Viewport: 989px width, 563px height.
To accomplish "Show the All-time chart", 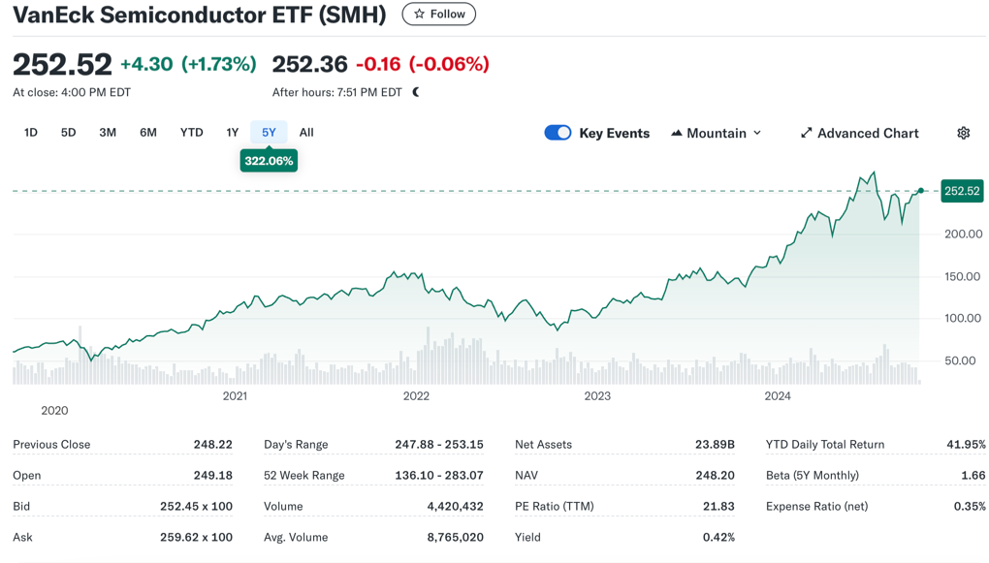I will point(305,133).
